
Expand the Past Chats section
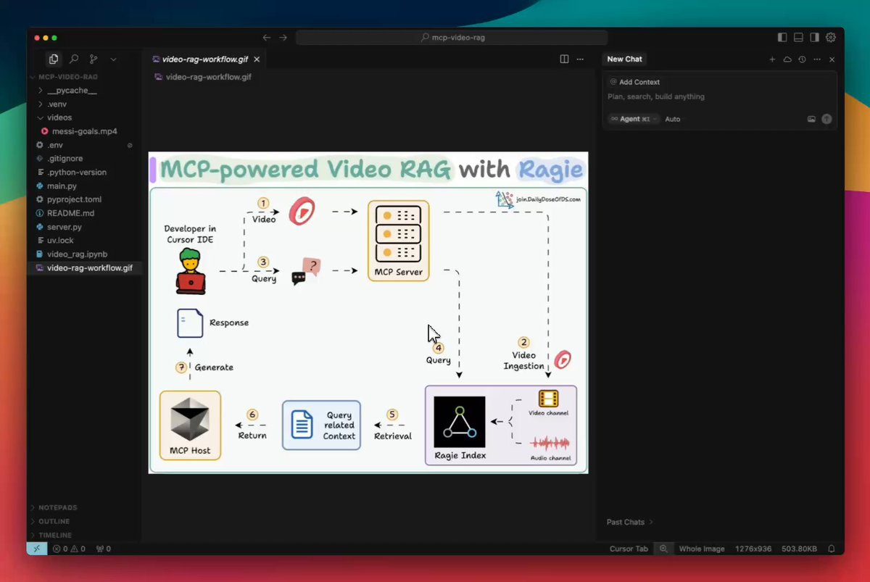point(630,522)
